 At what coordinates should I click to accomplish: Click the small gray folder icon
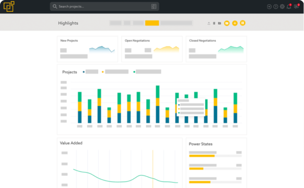point(219,23)
